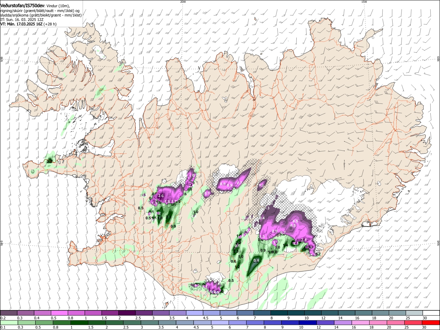The image size is (440, 330).
Task: Click the 0.1 label under the rain legend
Action: (2, 328)
